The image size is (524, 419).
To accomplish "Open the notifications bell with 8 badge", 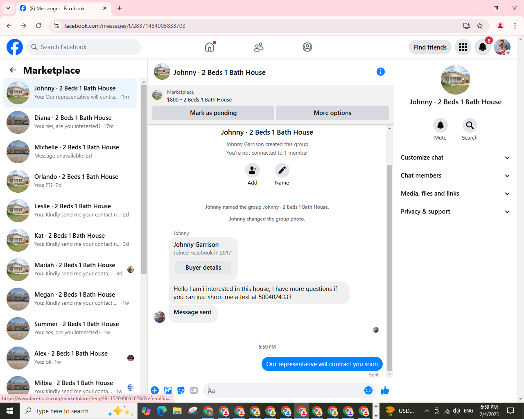I will [x=483, y=47].
